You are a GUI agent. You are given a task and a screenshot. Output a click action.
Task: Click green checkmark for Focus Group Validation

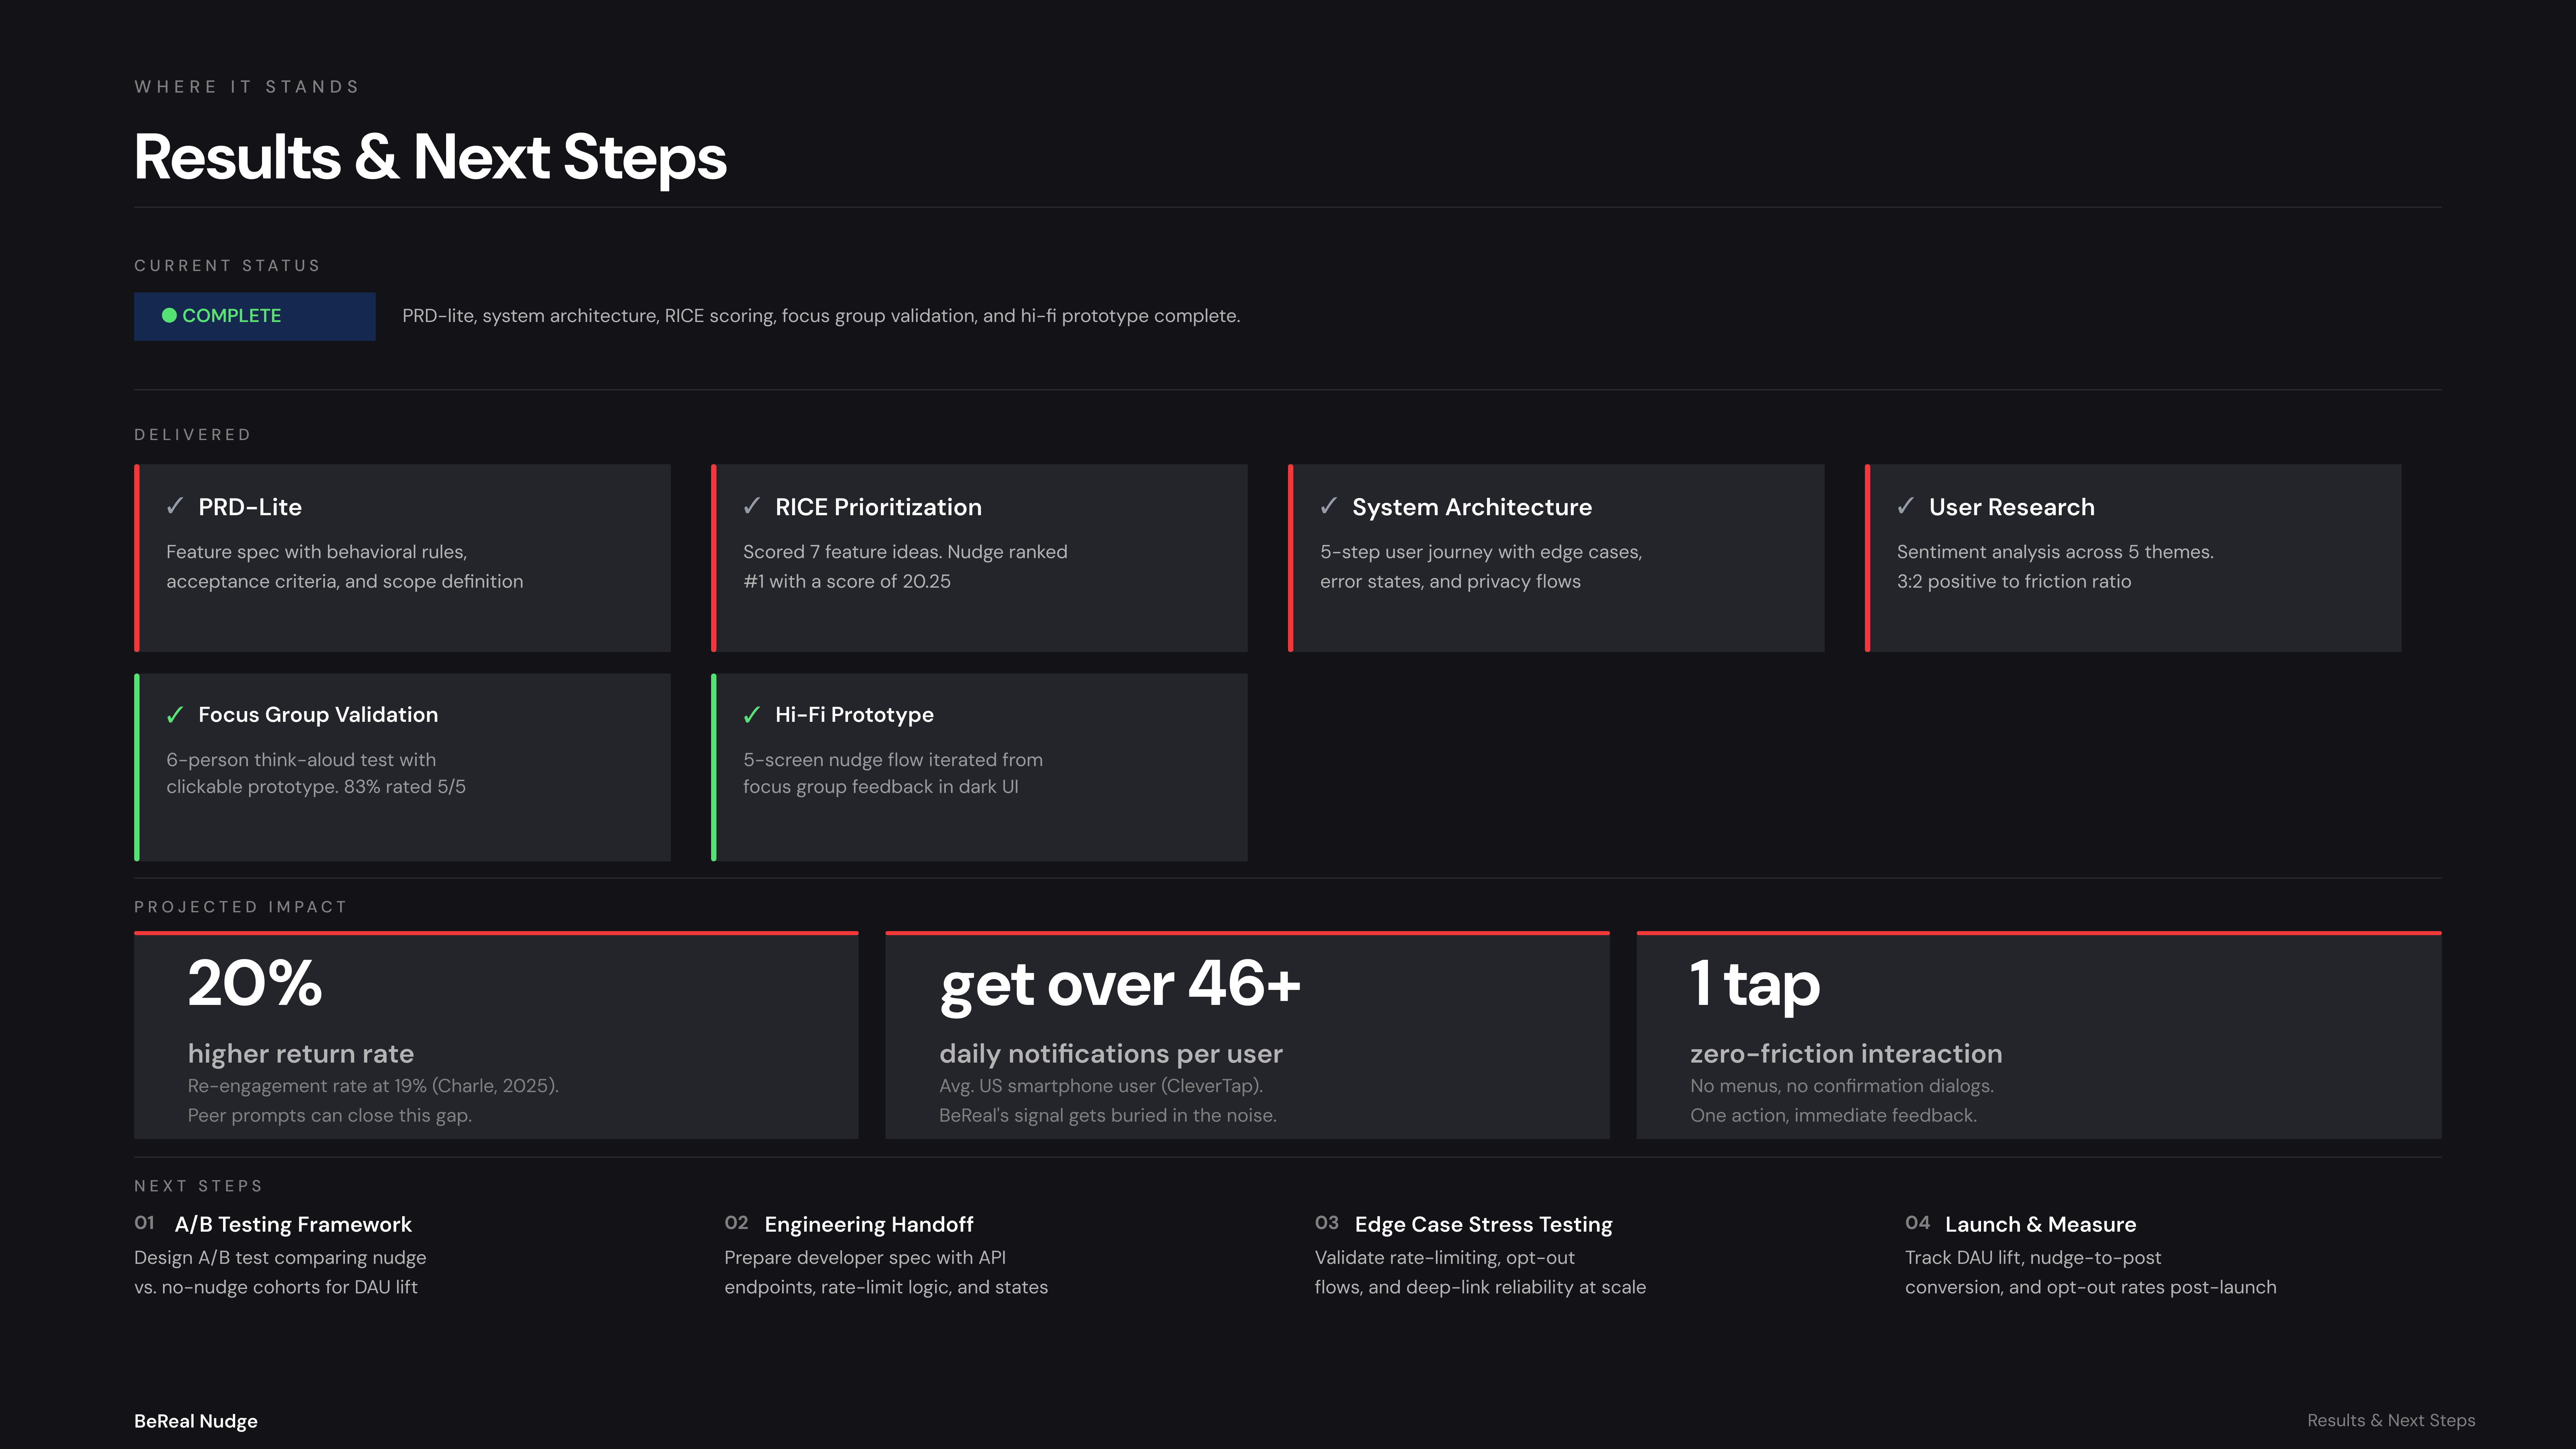(x=175, y=714)
